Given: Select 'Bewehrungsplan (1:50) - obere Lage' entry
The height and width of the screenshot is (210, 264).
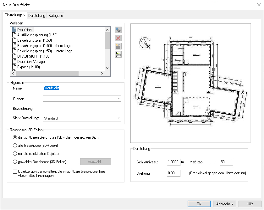Looking at the screenshot, I should point(44,46).
